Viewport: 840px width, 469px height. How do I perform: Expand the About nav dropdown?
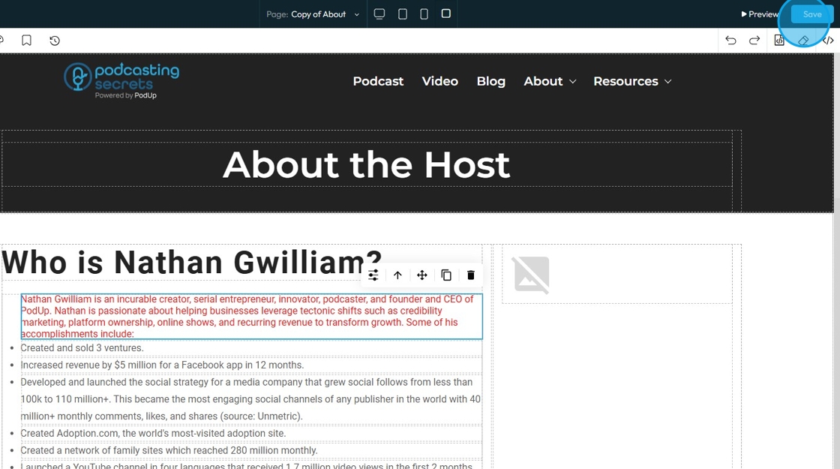pyautogui.click(x=550, y=81)
